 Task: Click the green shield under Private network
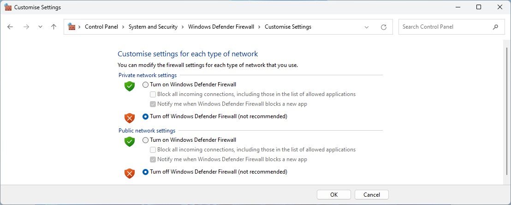(130, 86)
